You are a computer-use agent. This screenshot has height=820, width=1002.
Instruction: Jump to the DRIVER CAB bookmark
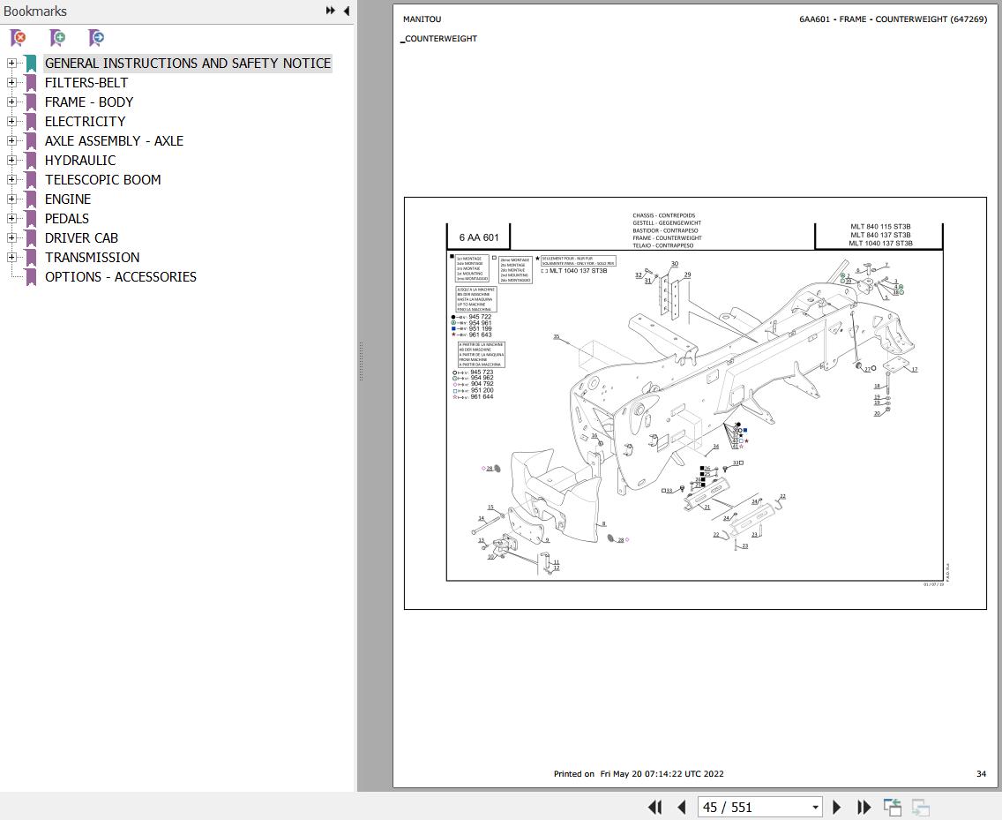81,238
